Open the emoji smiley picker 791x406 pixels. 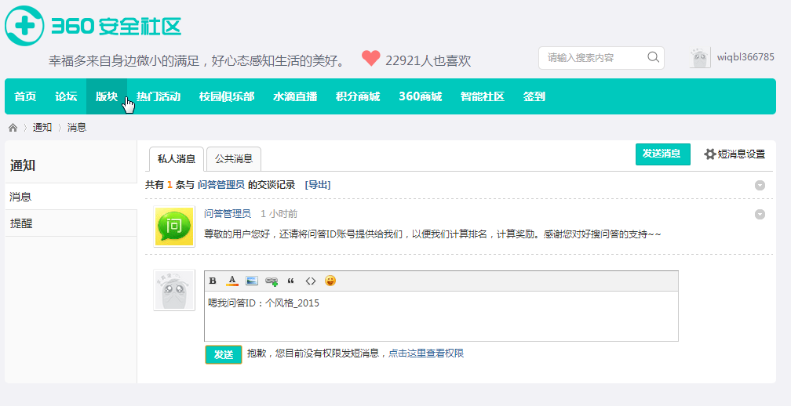point(330,281)
